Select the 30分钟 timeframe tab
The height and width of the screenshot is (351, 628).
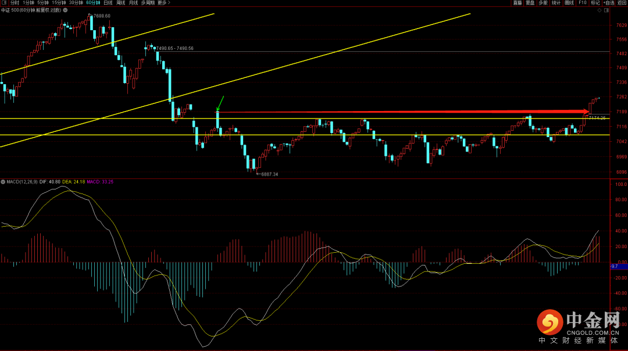point(76,3)
